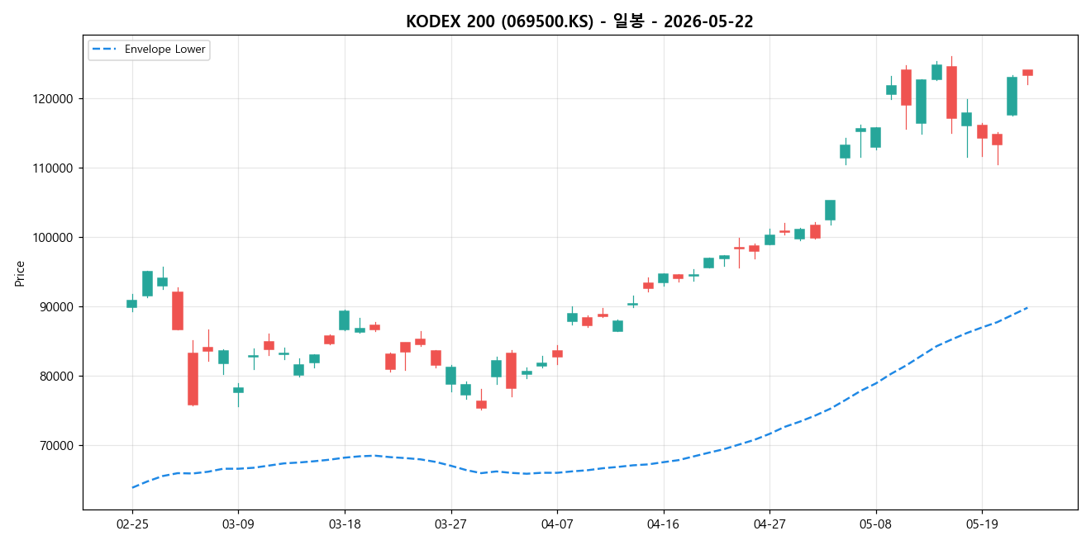Click the 03-27 x-axis date label
Image resolution: width=1091 pixels, height=545 pixels.
pyautogui.click(x=450, y=524)
